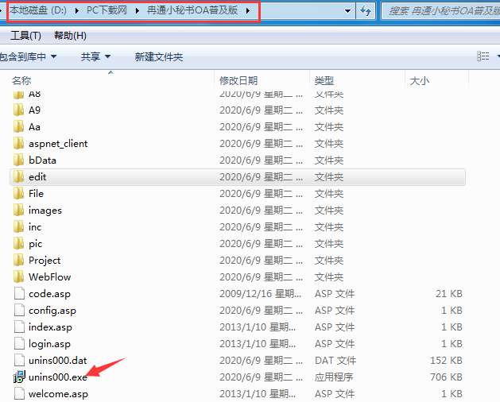Image resolution: width=500 pixels, height=402 pixels.
Task: Change view using the view options icon
Action: pyautogui.click(x=483, y=56)
